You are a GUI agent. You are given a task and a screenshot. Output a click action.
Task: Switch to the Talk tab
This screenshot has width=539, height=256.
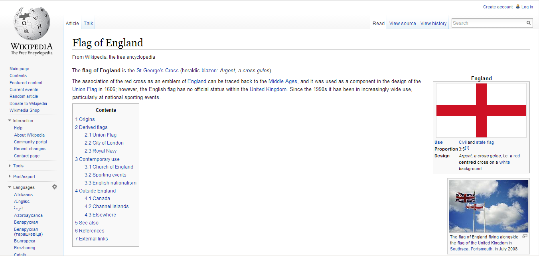click(88, 24)
